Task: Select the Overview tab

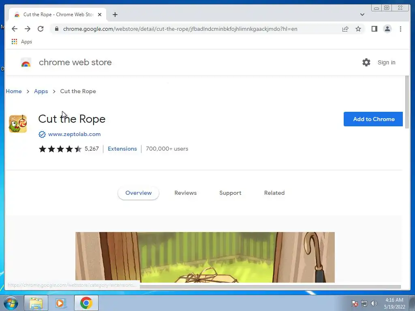Action: (x=139, y=193)
